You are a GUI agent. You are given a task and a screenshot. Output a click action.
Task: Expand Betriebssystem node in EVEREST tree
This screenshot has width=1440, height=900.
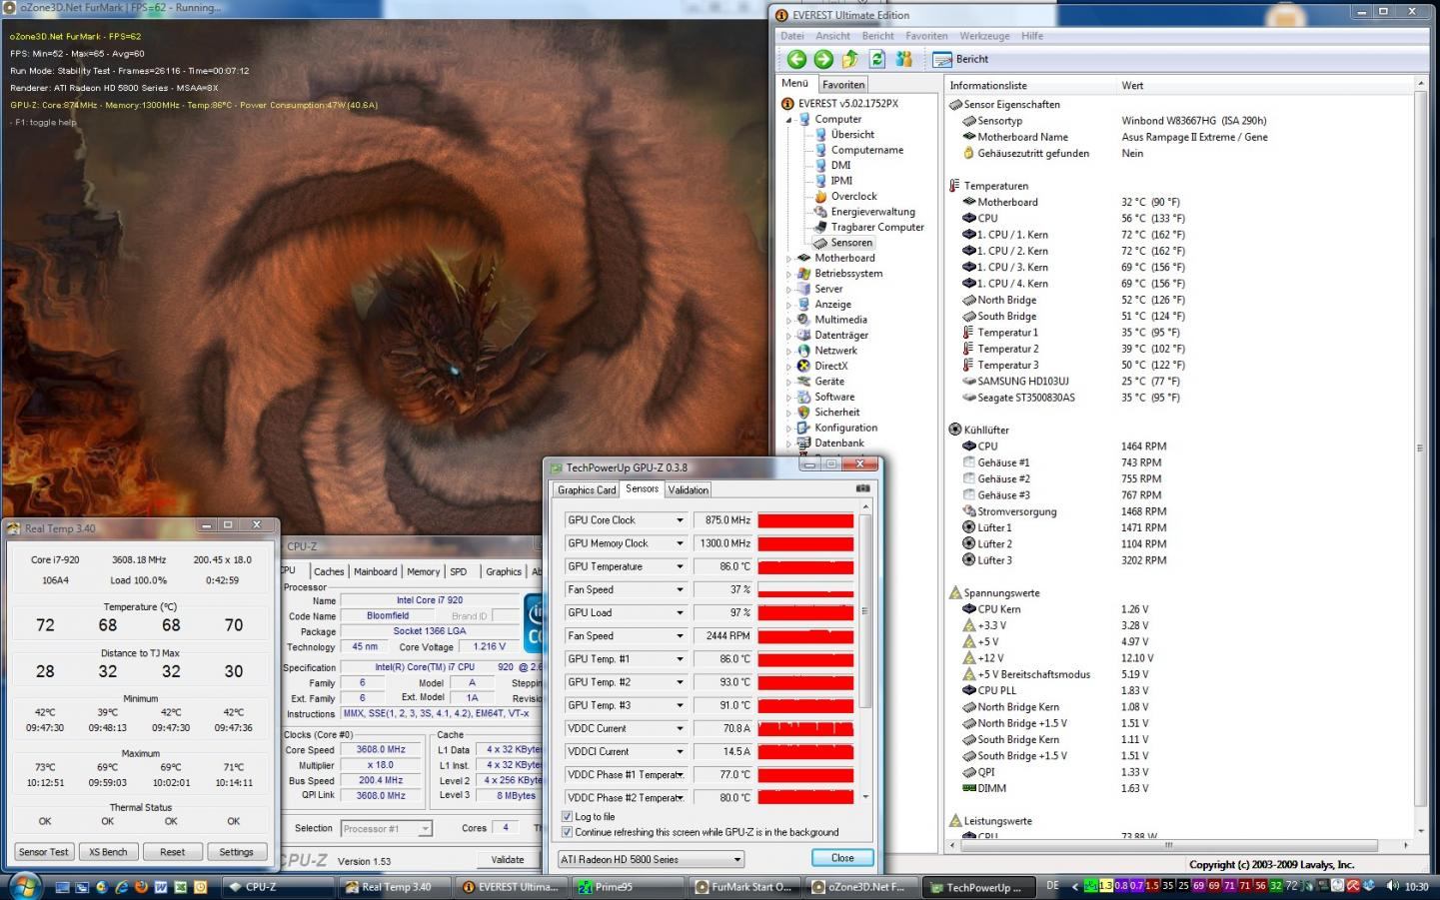click(788, 274)
